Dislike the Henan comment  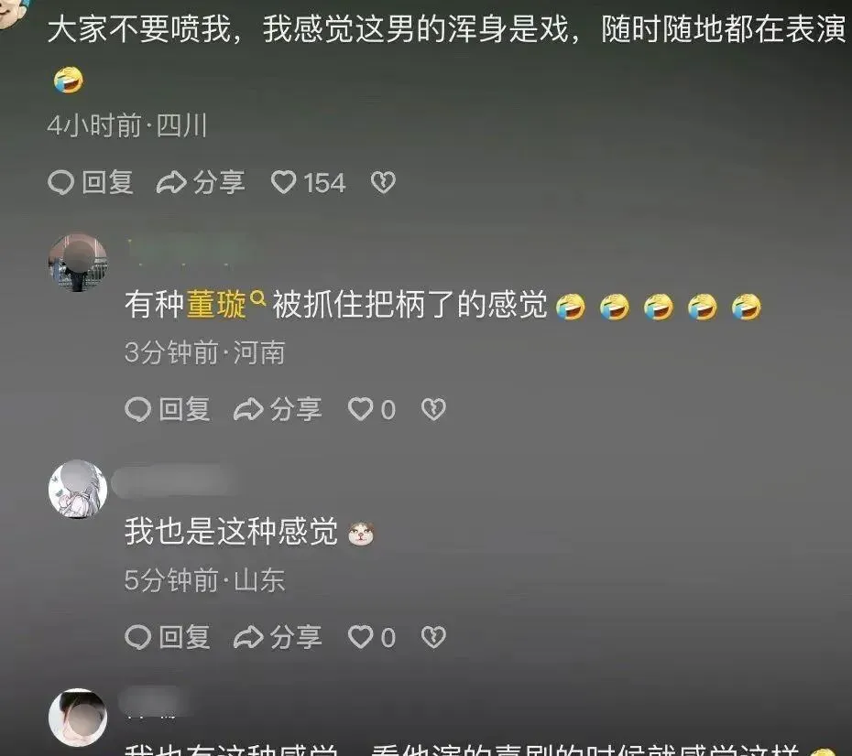click(433, 409)
